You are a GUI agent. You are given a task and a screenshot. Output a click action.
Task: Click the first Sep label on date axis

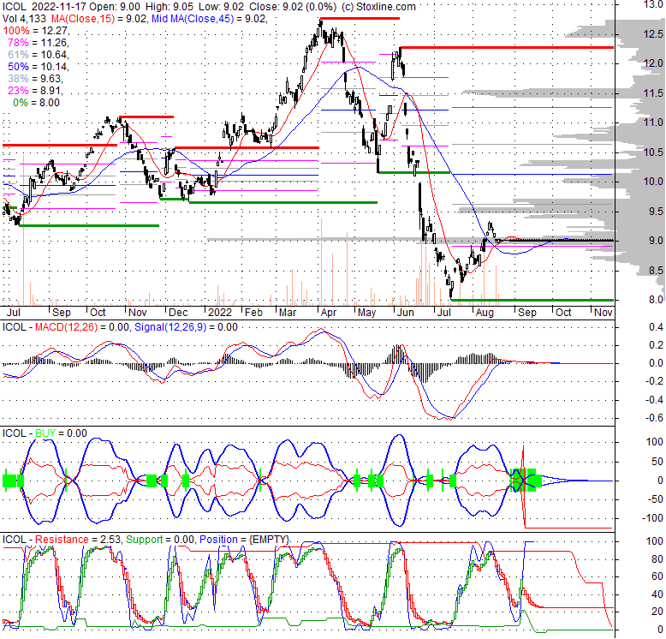tap(62, 313)
